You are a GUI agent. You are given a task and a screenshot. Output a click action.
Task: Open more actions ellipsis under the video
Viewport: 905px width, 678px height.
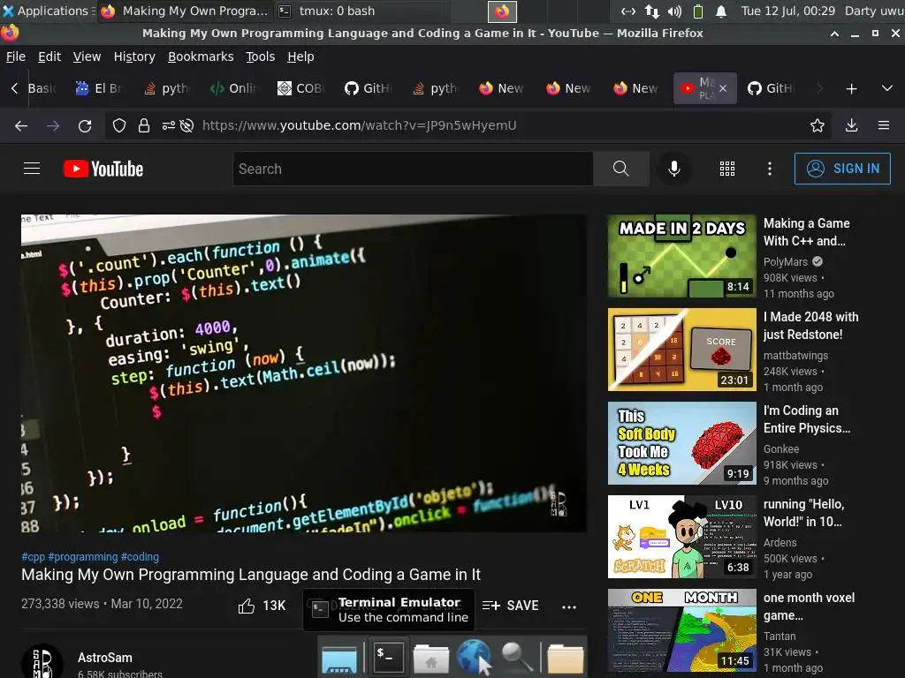click(569, 606)
